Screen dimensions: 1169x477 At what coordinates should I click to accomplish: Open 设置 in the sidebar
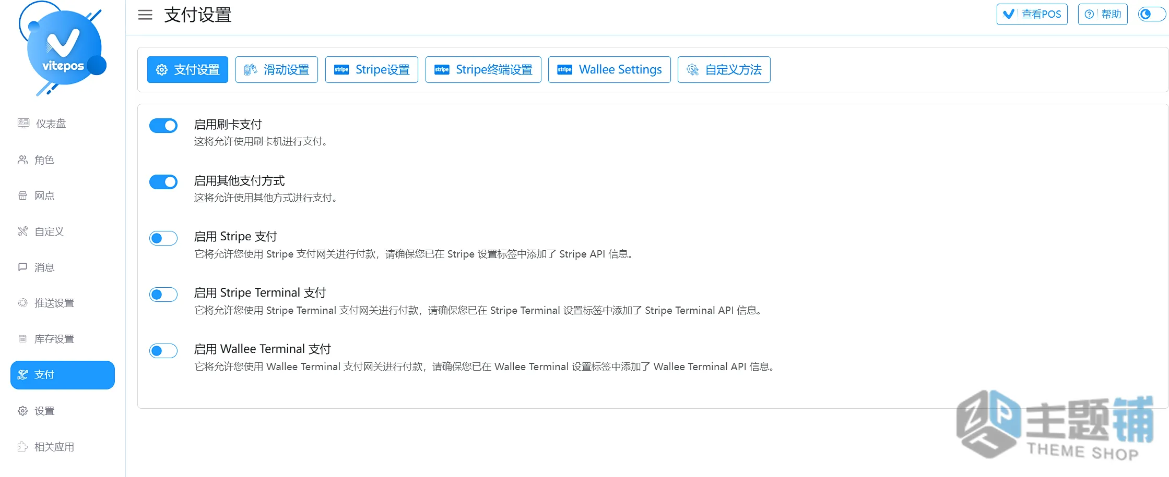[x=63, y=411]
